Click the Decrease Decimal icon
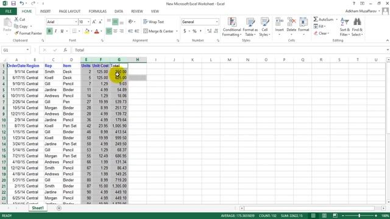Screen dimensions: 390x219 [x=216, y=31]
